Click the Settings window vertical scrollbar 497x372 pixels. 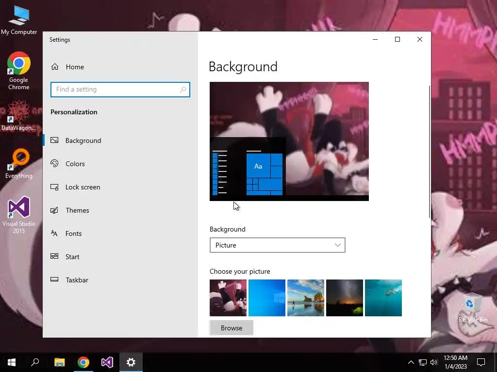pyautogui.click(x=430, y=152)
